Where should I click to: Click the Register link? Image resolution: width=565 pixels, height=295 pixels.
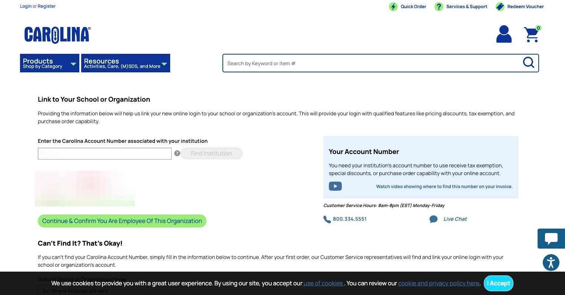pos(47,6)
